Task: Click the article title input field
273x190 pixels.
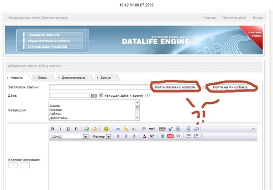Action: (x=99, y=87)
